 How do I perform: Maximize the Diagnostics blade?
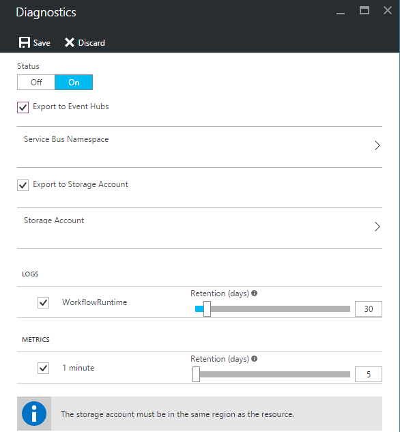click(x=365, y=10)
